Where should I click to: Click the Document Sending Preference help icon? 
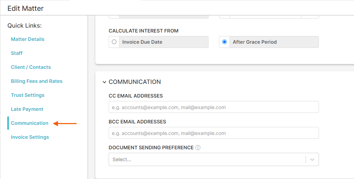[198, 148]
